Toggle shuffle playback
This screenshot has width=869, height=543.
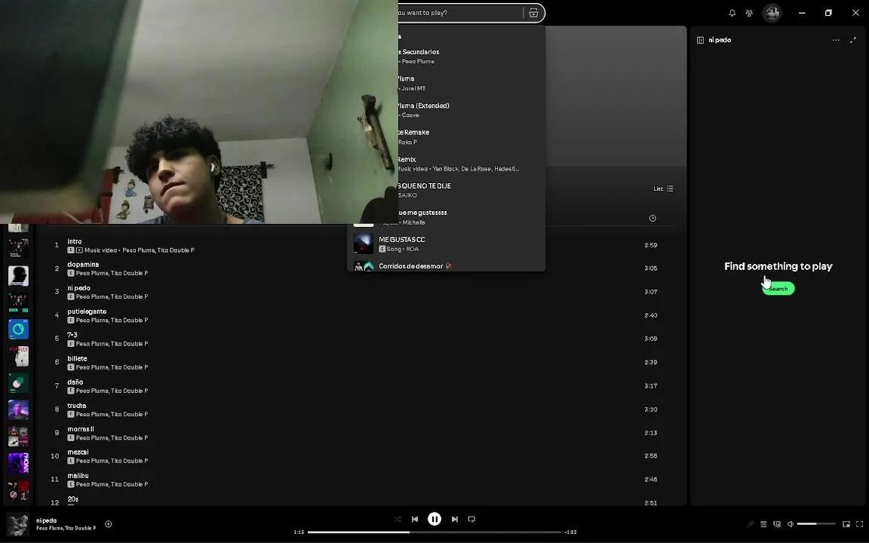point(398,519)
